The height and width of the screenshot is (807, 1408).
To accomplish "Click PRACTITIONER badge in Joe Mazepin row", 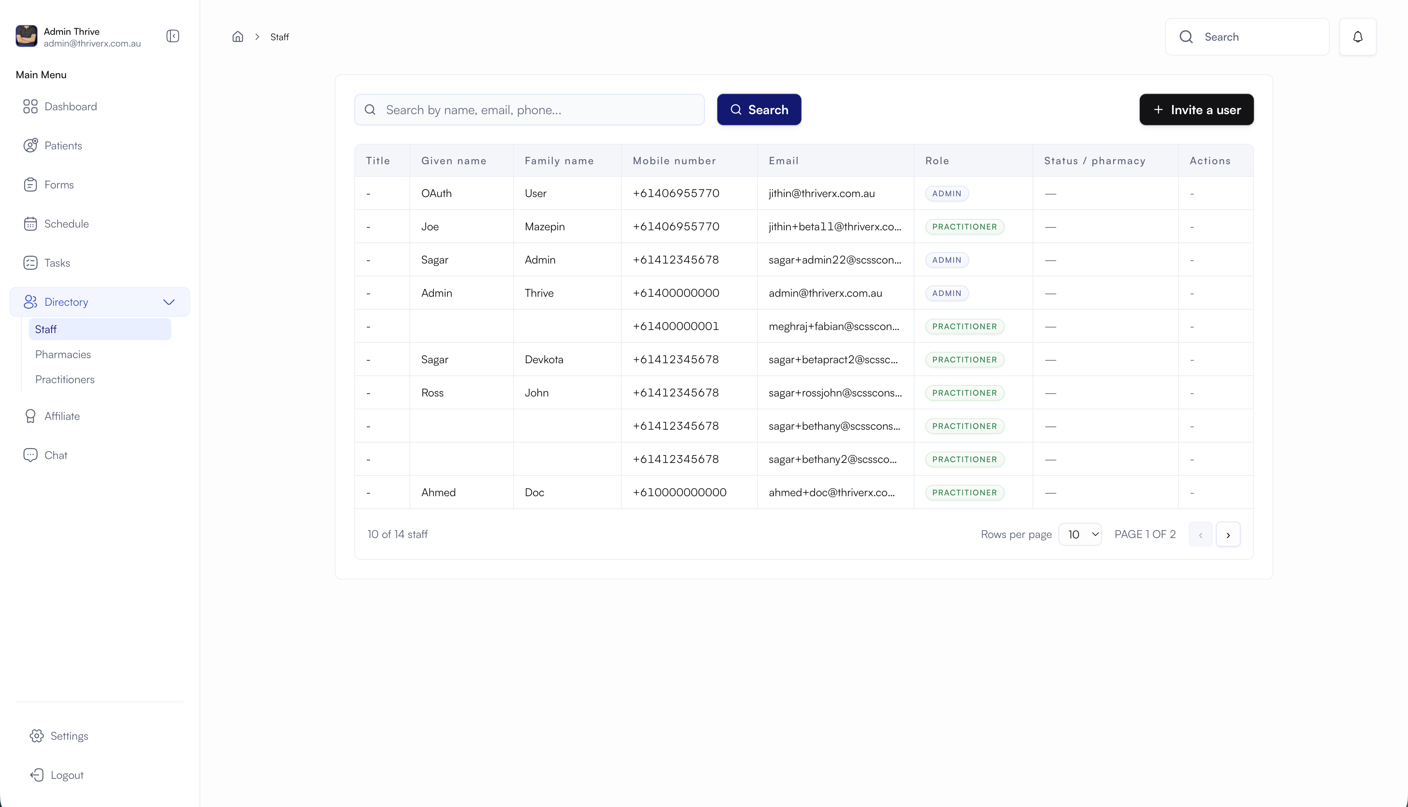I will (x=964, y=227).
